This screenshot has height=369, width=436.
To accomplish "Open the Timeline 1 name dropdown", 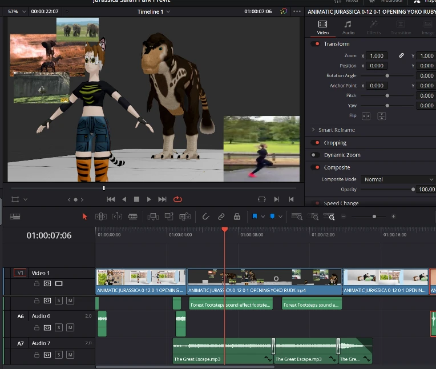I will tap(154, 11).
